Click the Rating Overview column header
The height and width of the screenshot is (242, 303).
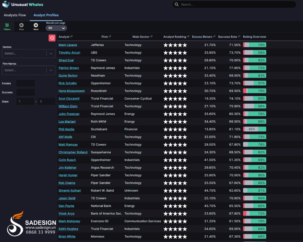pos(255,37)
